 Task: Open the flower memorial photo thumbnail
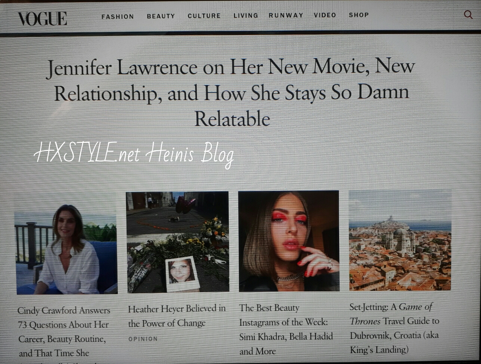(x=177, y=242)
